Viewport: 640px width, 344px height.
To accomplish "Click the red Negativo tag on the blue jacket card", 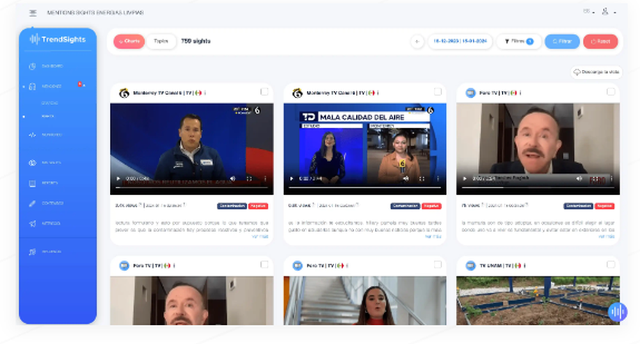I will pos(259,206).
